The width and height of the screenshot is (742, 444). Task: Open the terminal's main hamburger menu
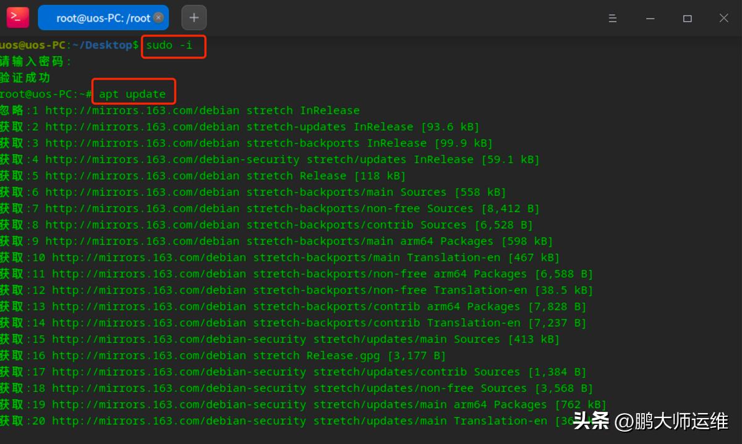(x=613, y=18)
